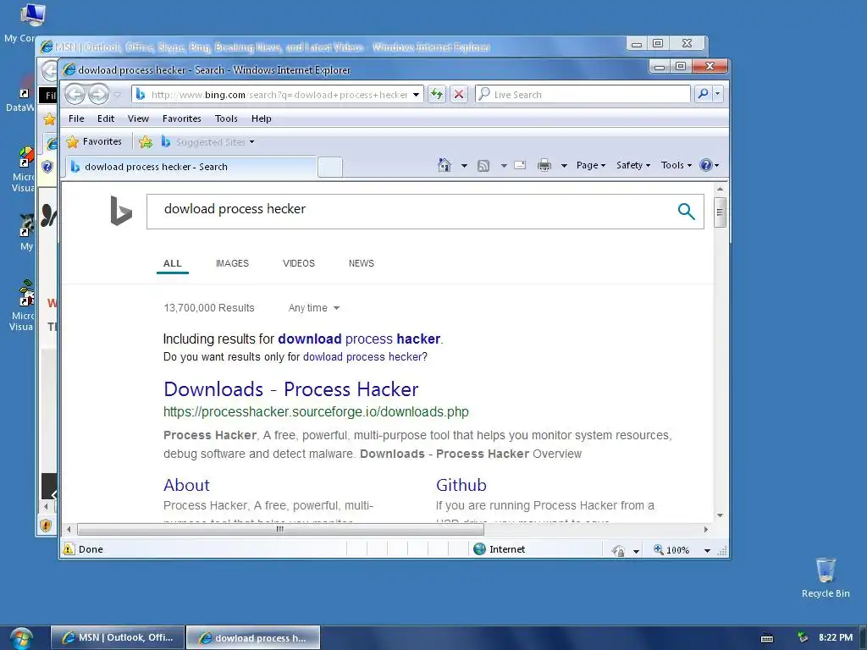Click the Refresh page icon
Screen dimensions: 867x650
pos(437,94)
